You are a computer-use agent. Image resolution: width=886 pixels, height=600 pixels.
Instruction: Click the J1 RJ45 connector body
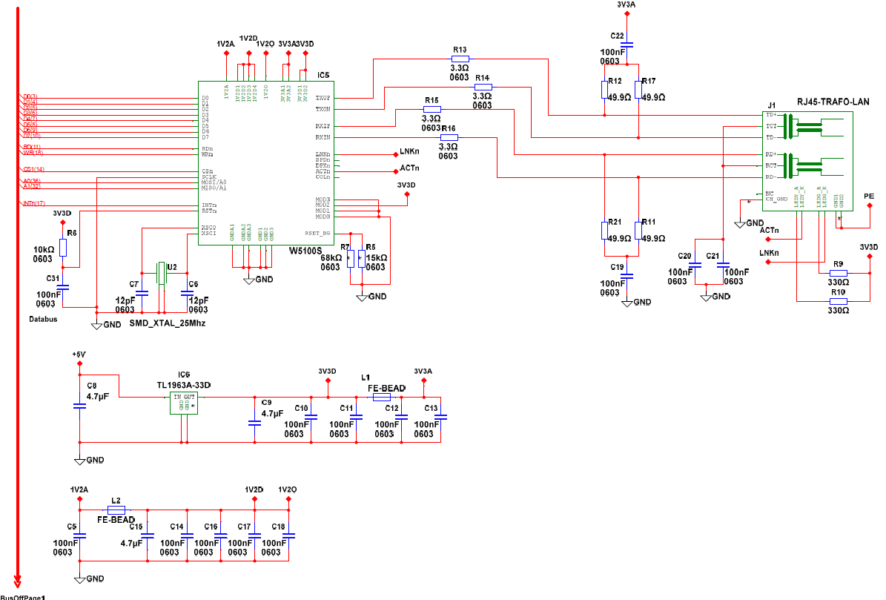(807, 162)
